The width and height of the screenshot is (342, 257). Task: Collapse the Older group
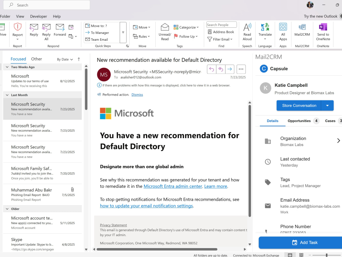tap(7, 209)
